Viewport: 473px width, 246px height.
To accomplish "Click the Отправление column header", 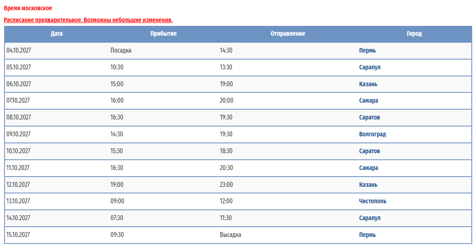I will pyautogui.click(x=288, y=34).
